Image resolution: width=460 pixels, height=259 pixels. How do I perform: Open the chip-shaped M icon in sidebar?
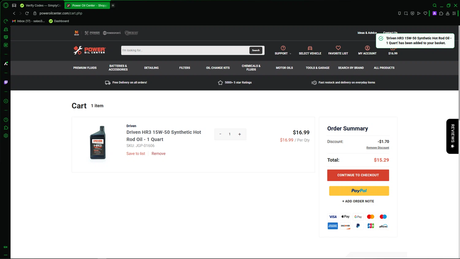6,45
